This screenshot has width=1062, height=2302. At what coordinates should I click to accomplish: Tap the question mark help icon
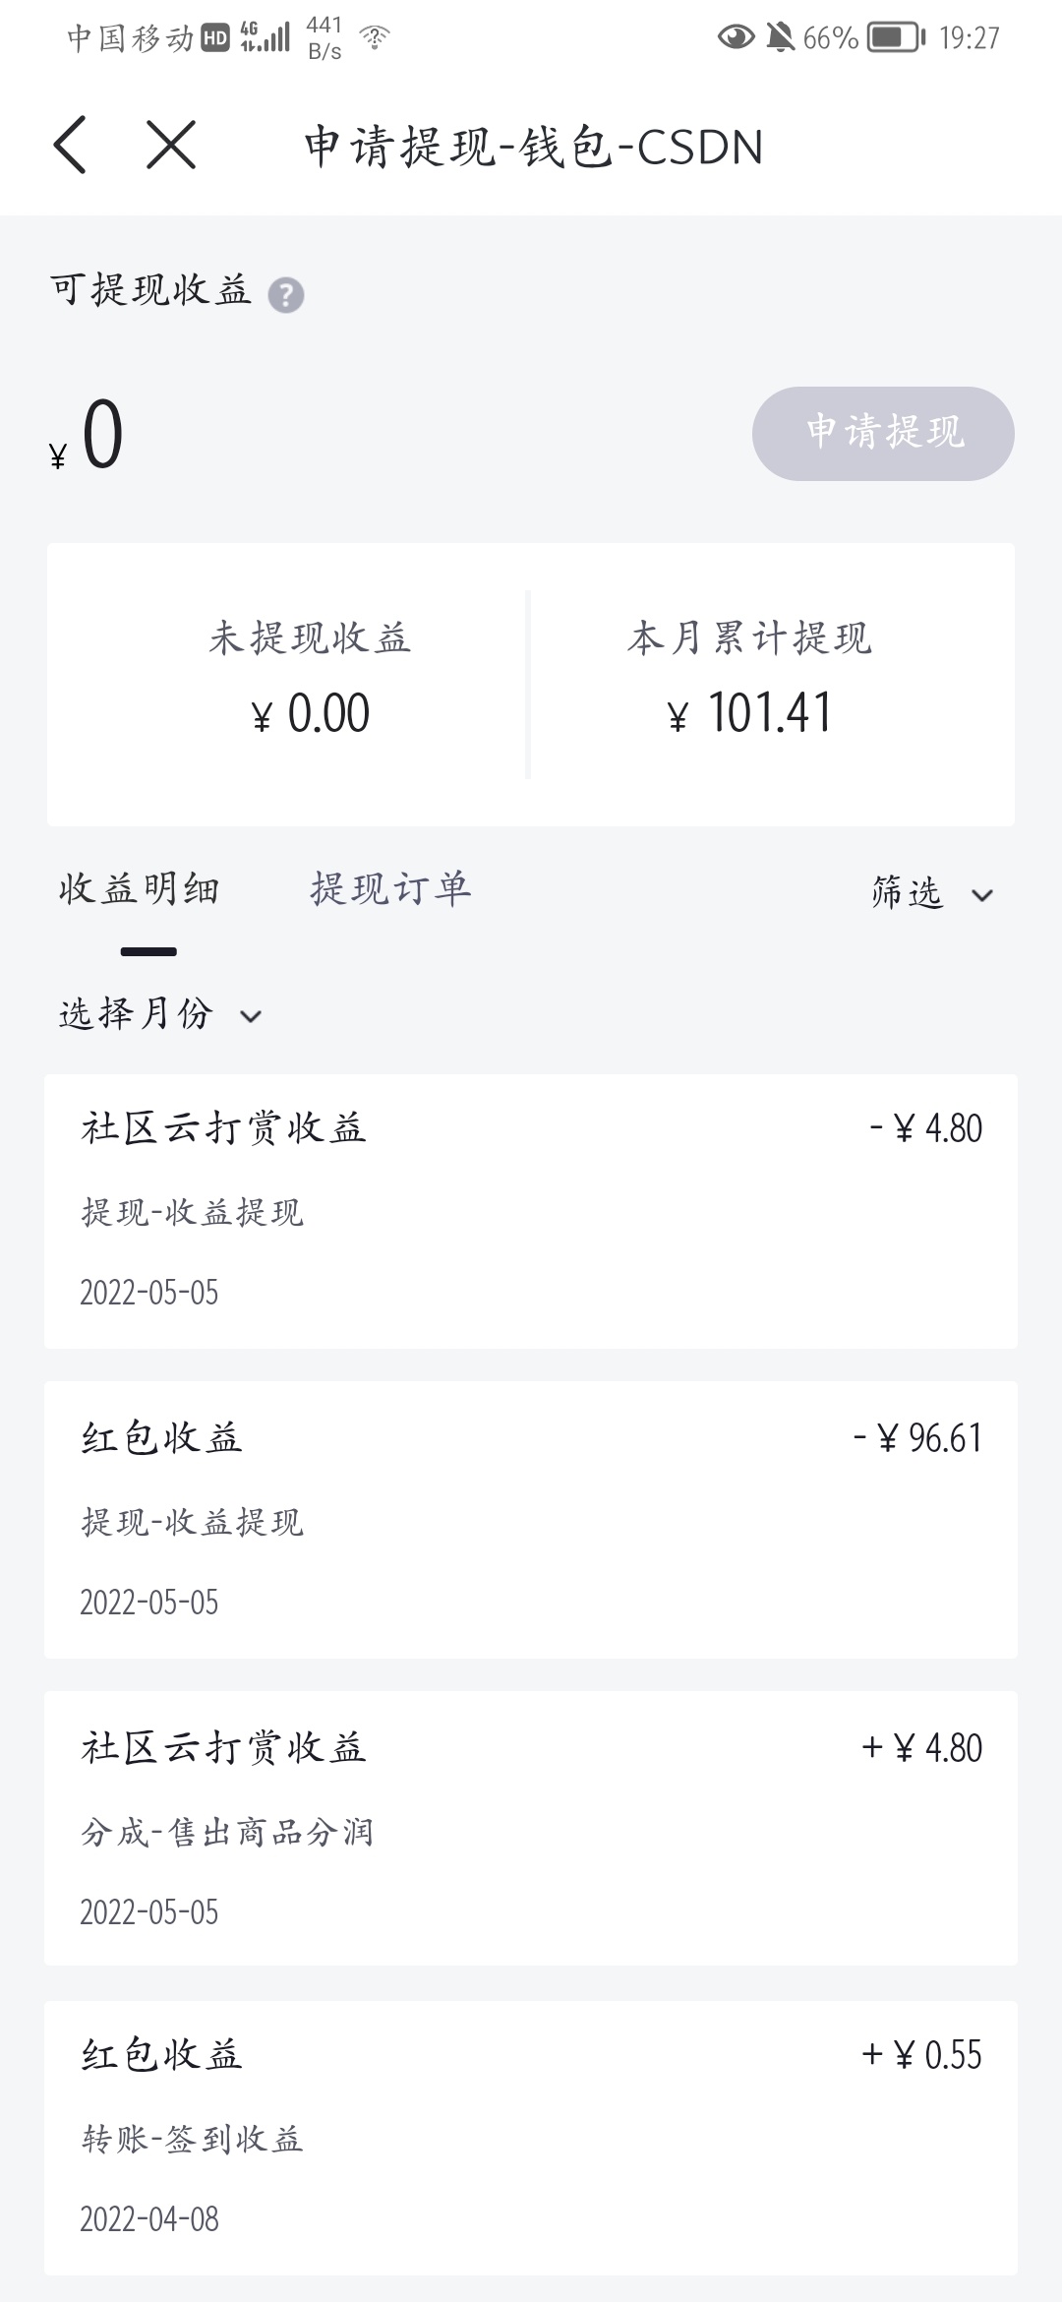tap(286, 295)
